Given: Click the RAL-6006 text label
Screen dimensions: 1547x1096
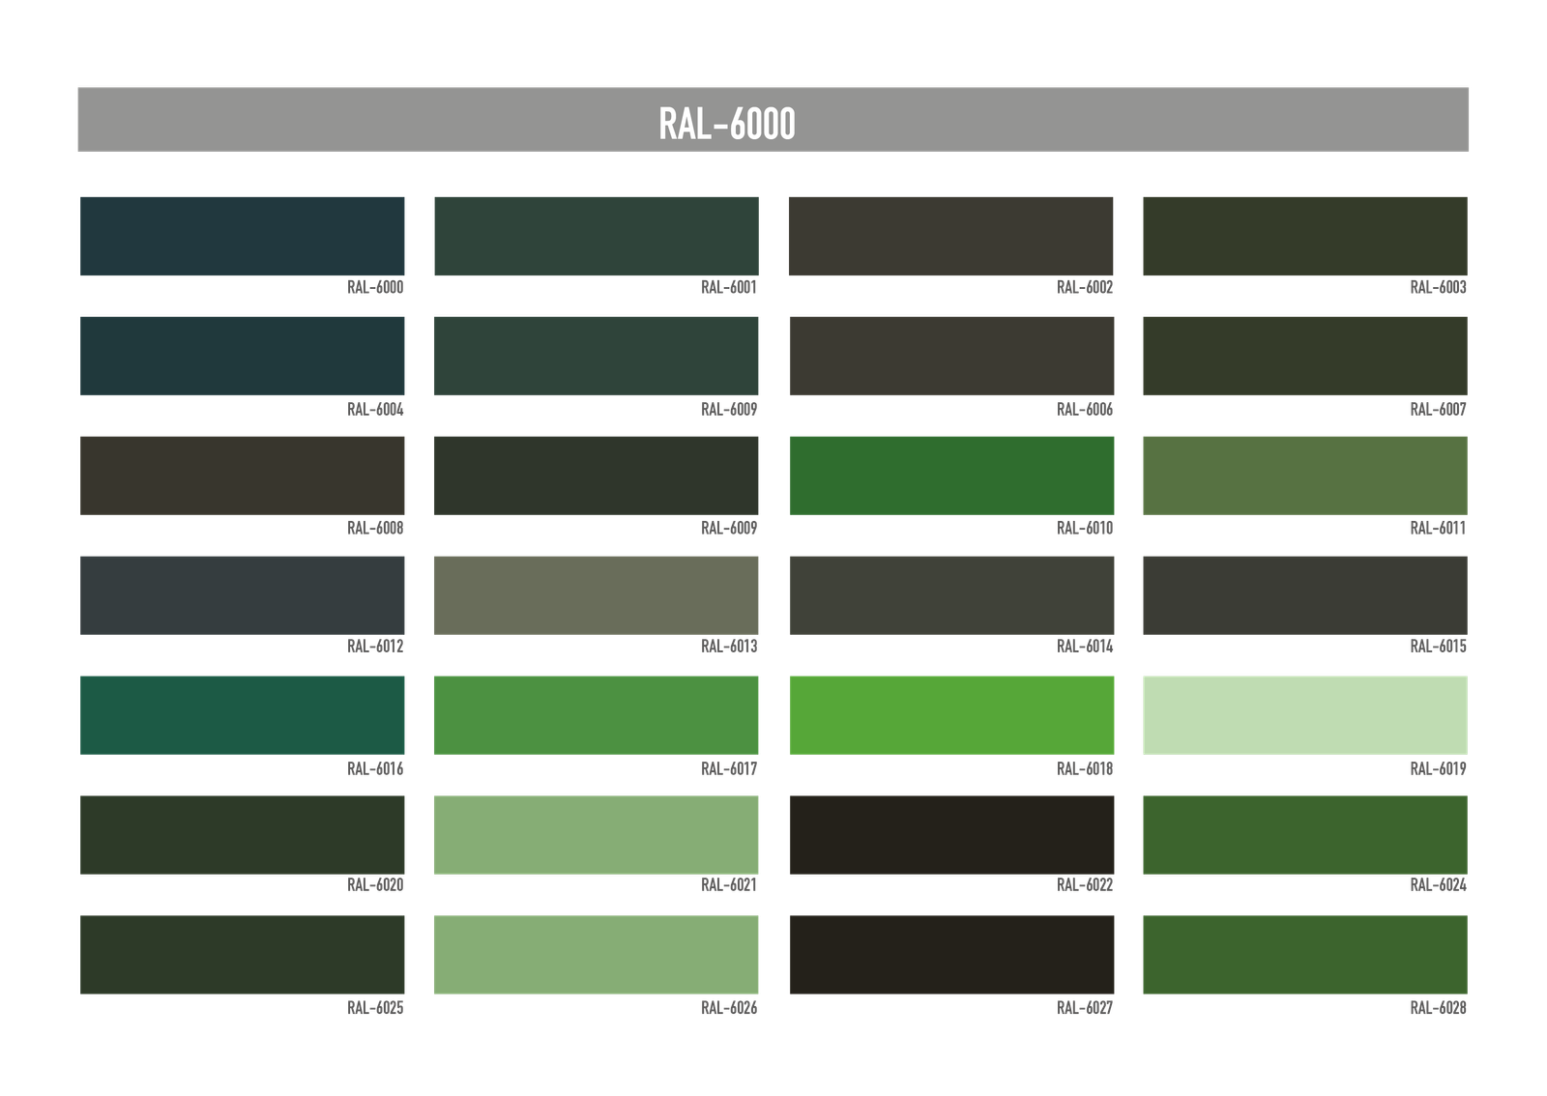Looking at the screenshot, I should (1085, 410).
